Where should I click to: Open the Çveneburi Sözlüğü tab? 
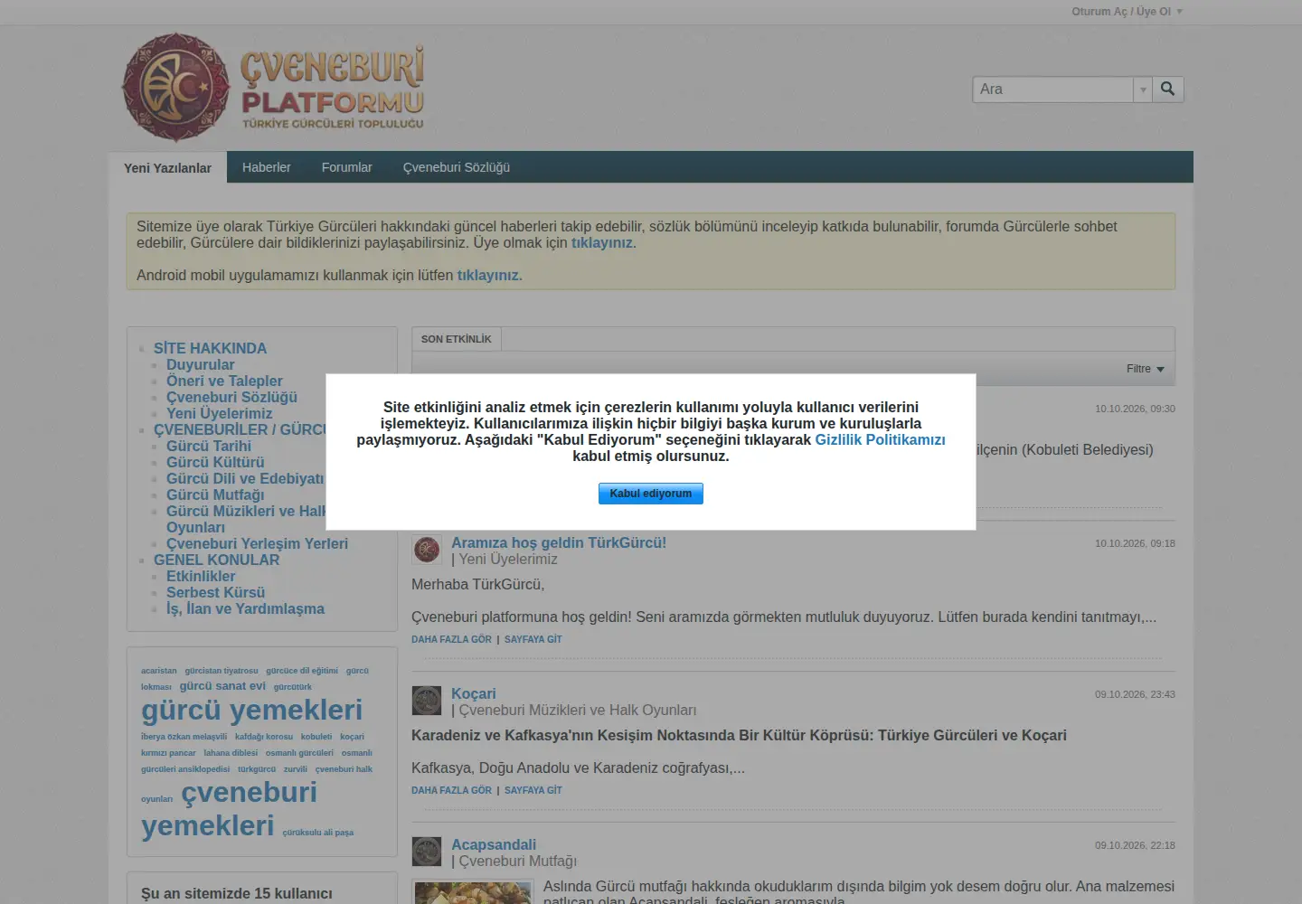pyautogui.click(x=457, y=167)
